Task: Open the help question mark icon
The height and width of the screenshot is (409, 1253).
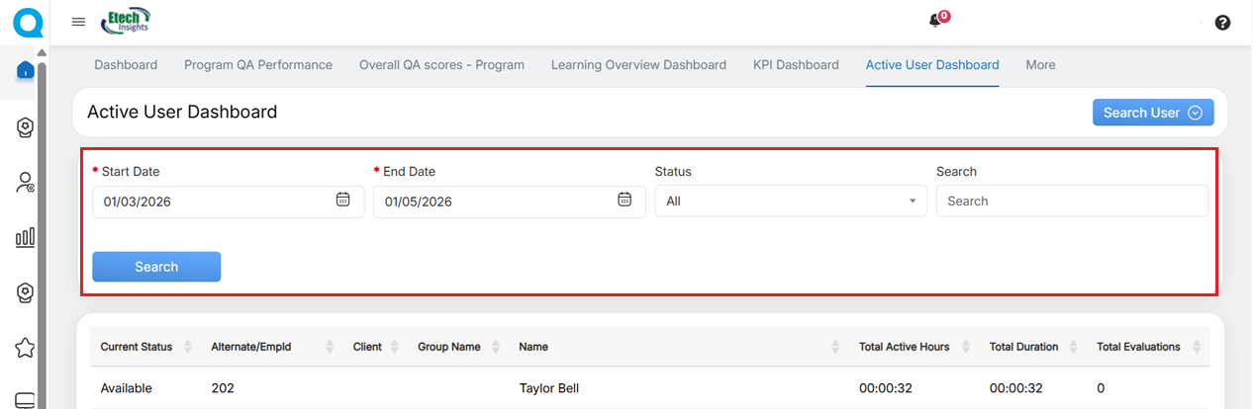Action: [x=1222, y=23]
